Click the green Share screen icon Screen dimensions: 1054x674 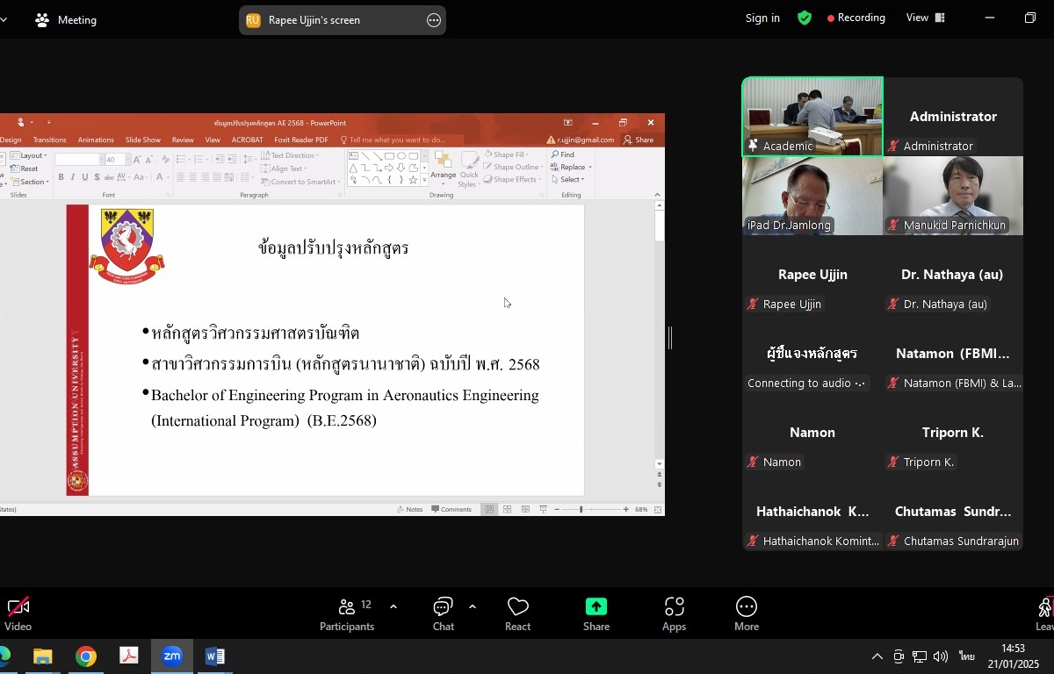[596, 607]
